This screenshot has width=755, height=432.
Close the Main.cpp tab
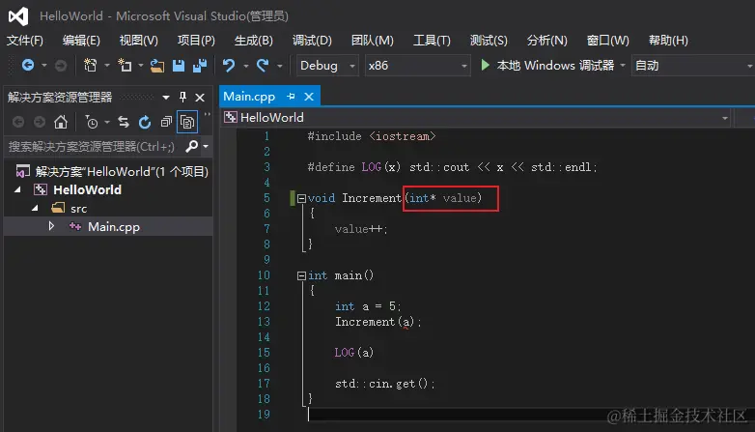[309, 97]
